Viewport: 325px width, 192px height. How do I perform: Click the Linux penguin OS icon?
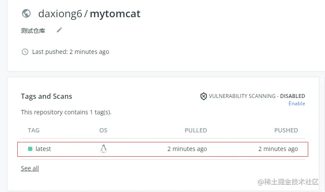point(103,149)
